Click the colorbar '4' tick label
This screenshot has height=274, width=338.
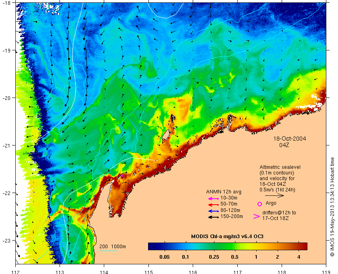point(299,257)
